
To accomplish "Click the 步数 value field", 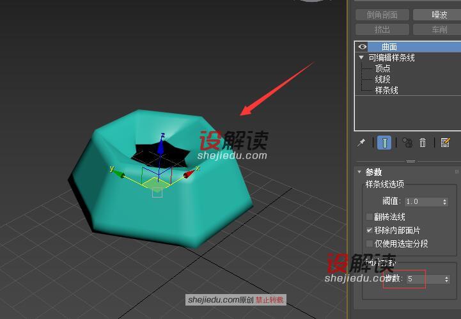I will click(425, 279).
